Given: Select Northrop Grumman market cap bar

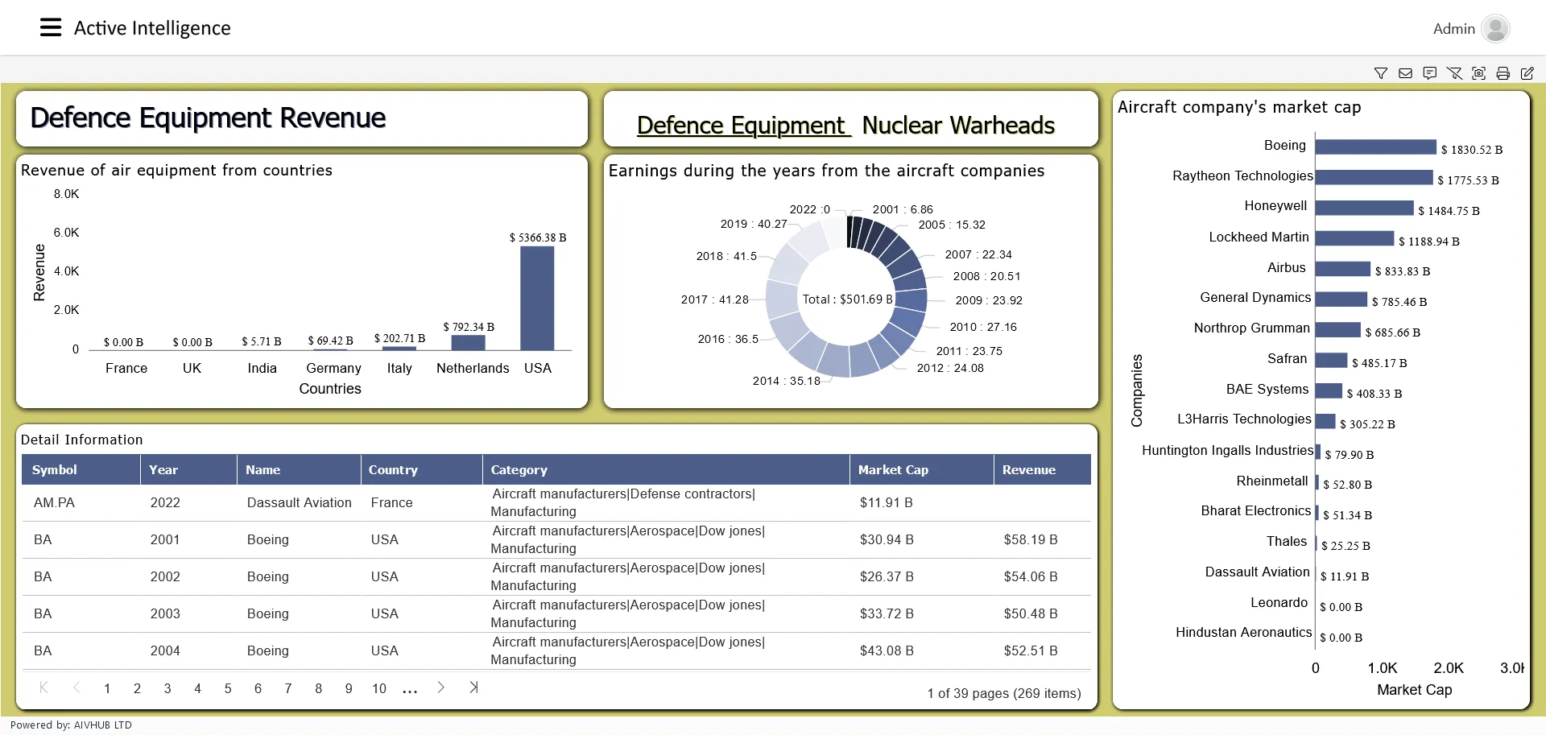Looking at the screenshot, I should click(1338, 330).
